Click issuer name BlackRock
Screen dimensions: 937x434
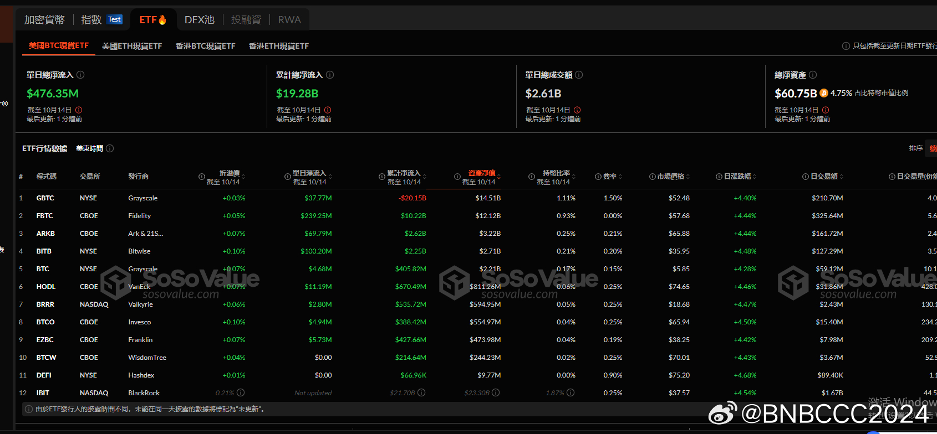point(144,393)
